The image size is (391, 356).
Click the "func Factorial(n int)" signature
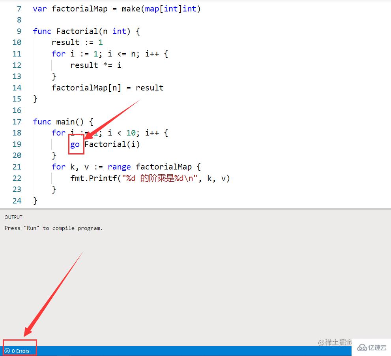coord(82,32)
